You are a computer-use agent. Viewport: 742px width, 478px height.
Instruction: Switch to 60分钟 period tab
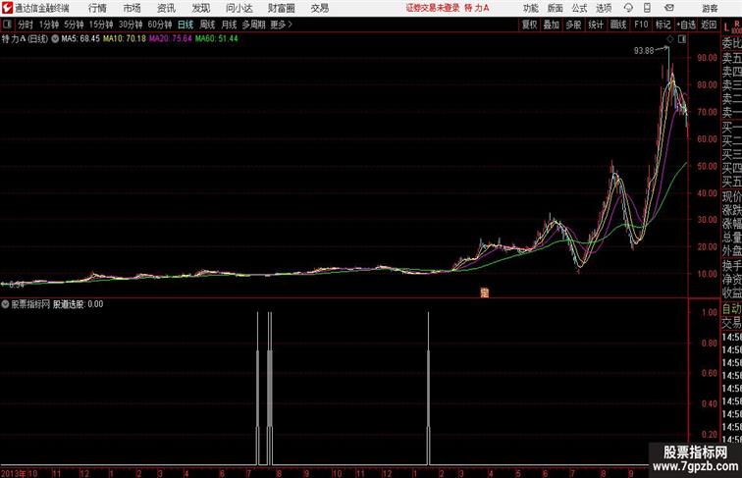pyautogui.click(x=160, y=25)
